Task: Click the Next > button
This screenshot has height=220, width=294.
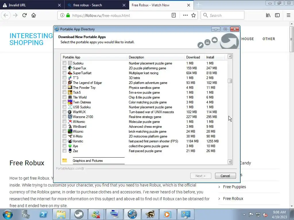Action: coord(201,176)
